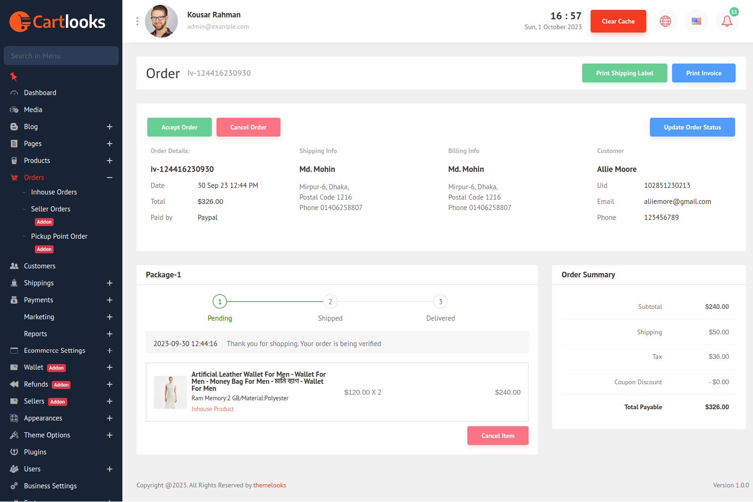Open Inhouse Orders in sidebar

pos(54,192)
